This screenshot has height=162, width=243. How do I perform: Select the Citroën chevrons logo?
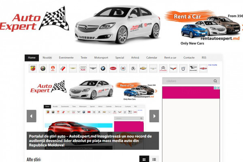click(163, 68)
